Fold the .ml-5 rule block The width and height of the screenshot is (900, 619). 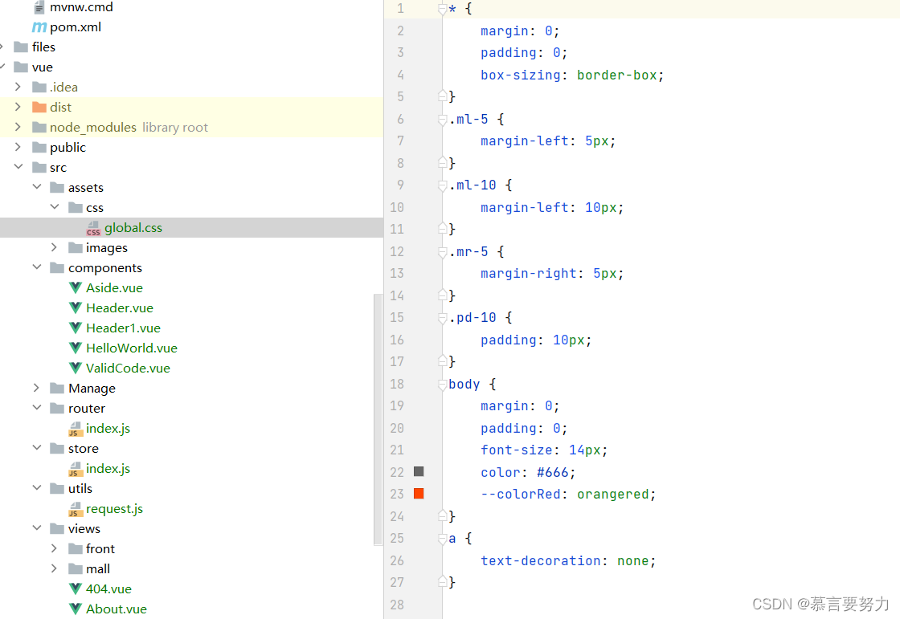point(443,120)
